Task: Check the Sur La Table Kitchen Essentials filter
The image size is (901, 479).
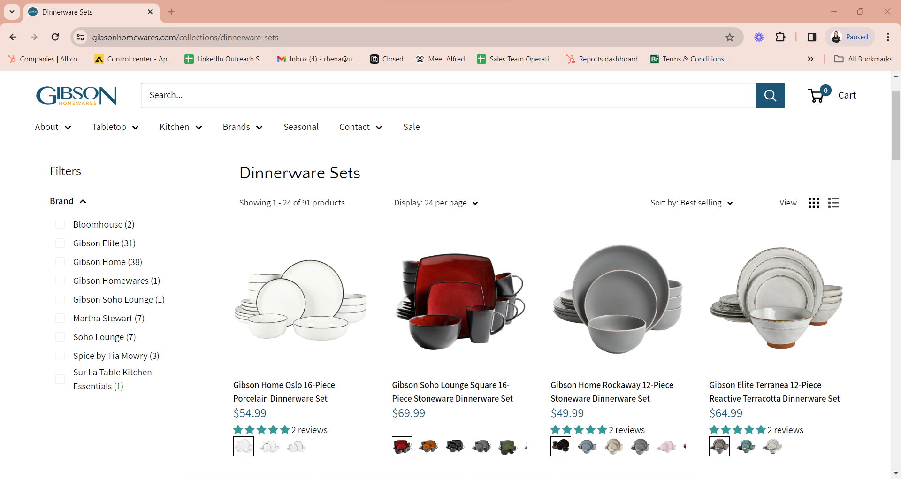Action: [60, 379]
